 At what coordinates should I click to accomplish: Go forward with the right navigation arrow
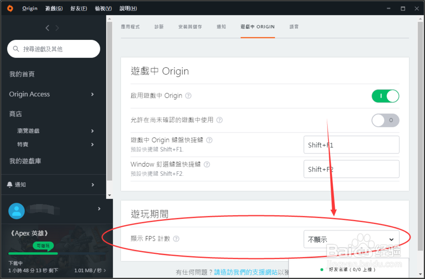tap(57, 28)
